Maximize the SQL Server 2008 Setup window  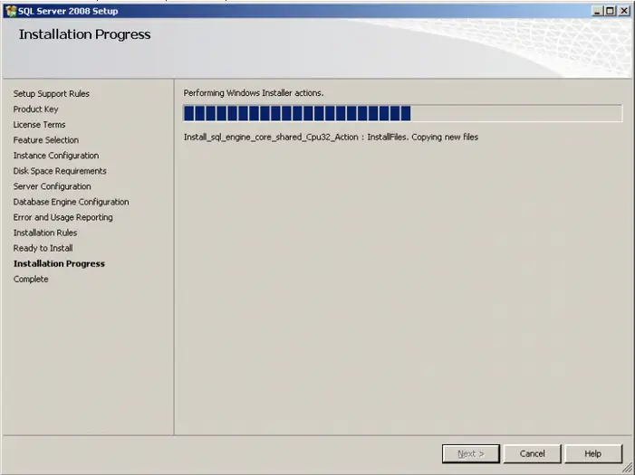click(610, 11)
